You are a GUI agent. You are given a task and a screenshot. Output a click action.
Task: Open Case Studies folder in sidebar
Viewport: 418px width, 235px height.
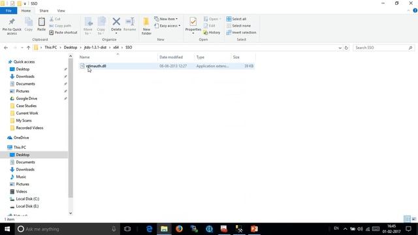[x=26, y=106]
